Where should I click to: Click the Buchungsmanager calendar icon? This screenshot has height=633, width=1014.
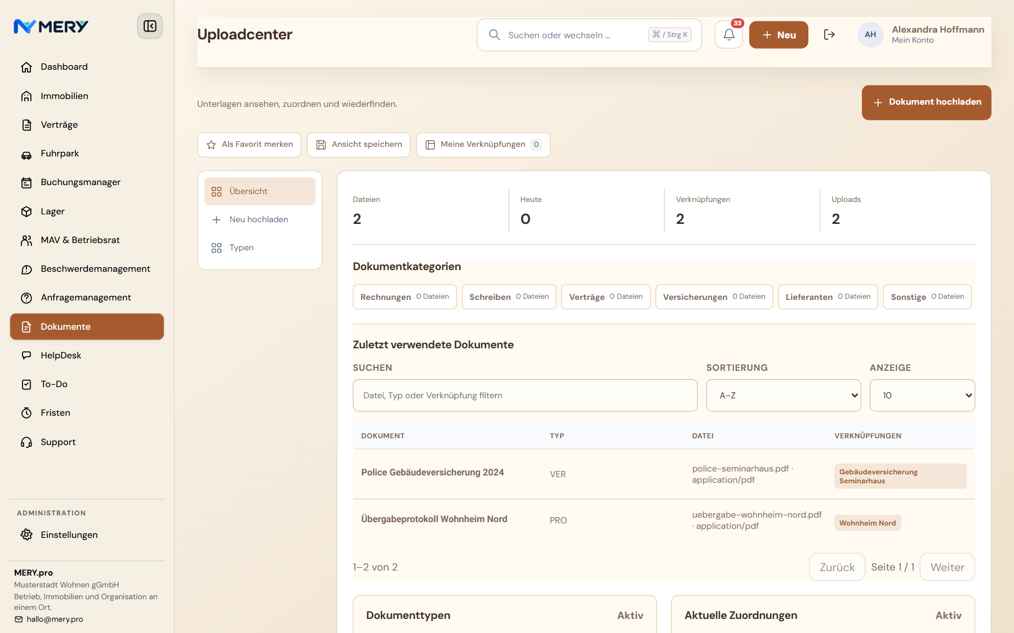(26, 182)
